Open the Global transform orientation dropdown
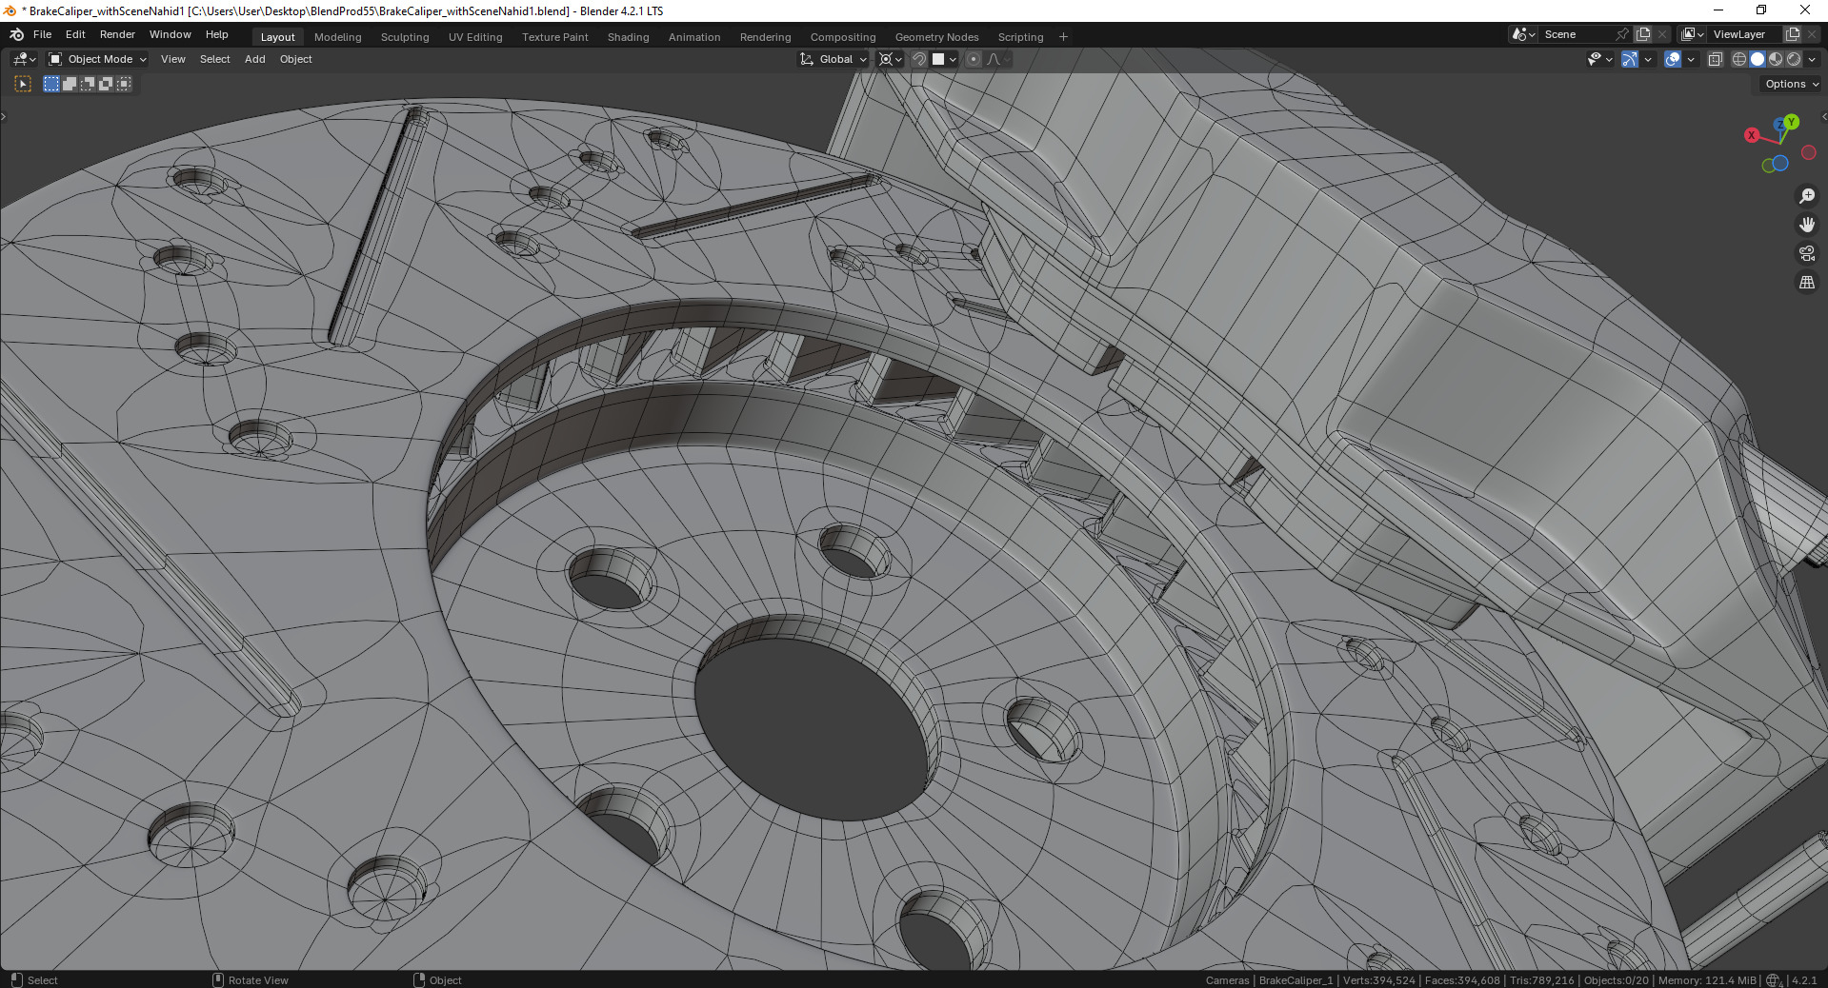The width and height of the screenshot is (1828, 988). 834,59
